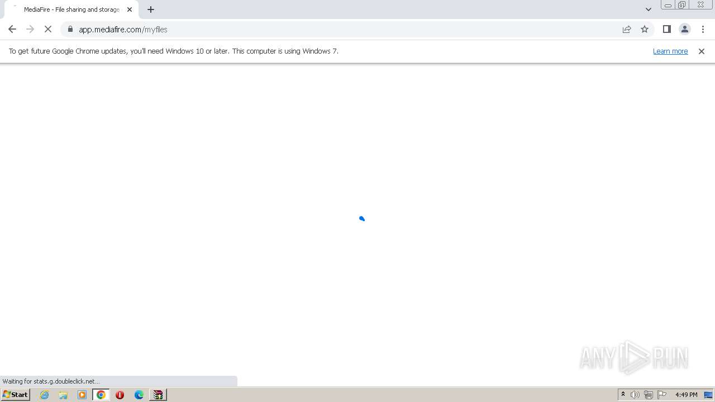Viewport: 715px width, 402px height.
Task: Go back to previous page
Action: [x=12, y=29]
